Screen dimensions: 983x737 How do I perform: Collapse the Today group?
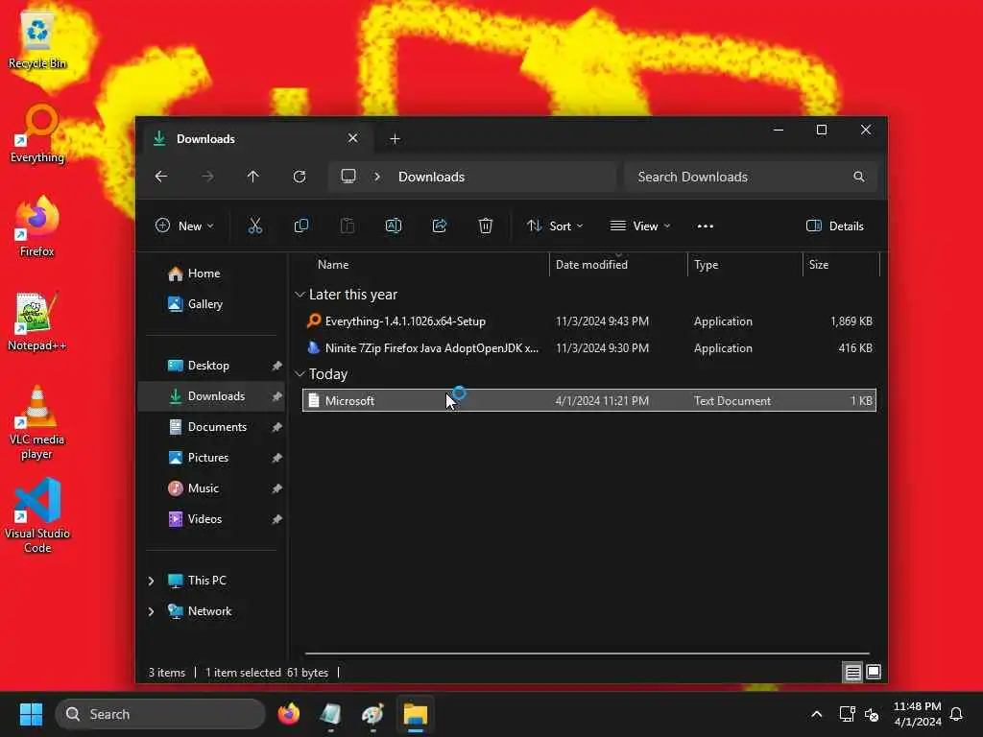point(300,374)
